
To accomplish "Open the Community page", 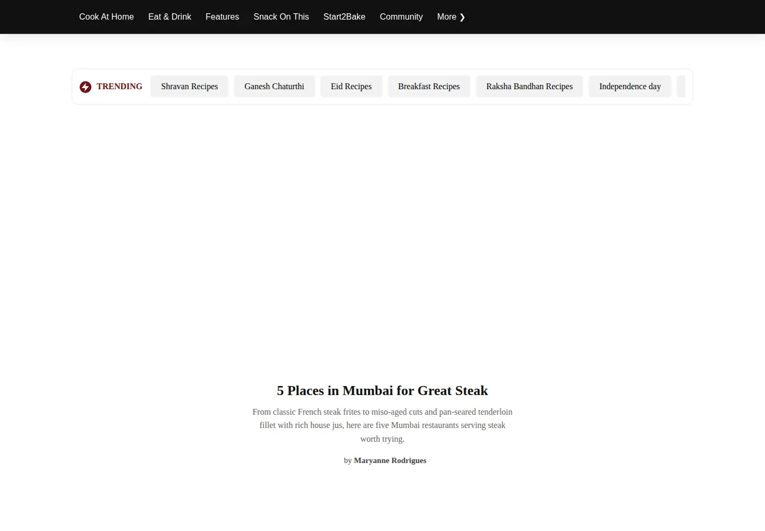I will click(x=401, y=17).
